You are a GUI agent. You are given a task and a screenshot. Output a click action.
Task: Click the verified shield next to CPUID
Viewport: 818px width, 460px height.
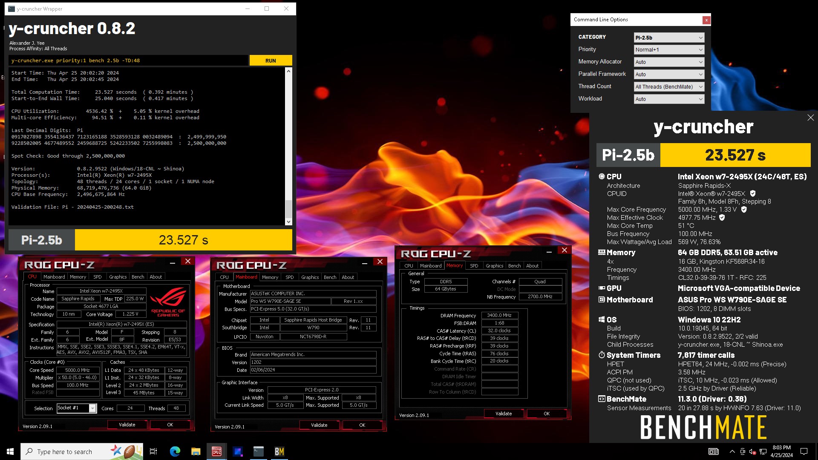tap(753, 193)
